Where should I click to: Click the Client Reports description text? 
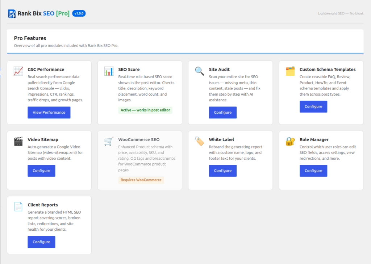coord(54,221)
